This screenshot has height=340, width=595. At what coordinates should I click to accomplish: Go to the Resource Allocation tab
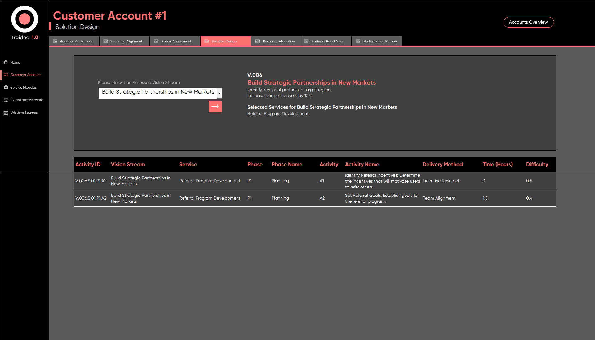pyautogui.click(x=276, y=41)
